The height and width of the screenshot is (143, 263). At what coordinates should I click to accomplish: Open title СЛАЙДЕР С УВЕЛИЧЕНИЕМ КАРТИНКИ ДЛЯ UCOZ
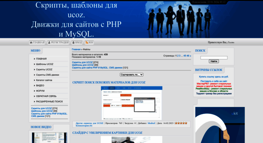107,133
